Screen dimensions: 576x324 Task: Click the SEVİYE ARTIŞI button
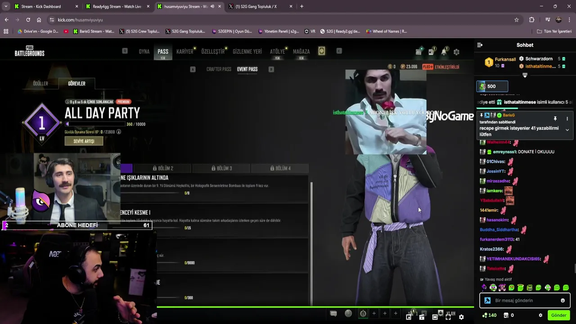[x=84, y=141]
